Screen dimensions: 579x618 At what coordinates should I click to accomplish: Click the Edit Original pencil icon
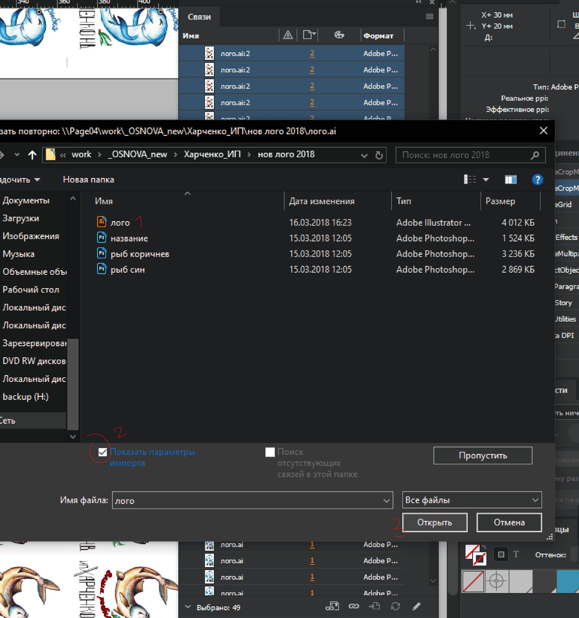416,606
